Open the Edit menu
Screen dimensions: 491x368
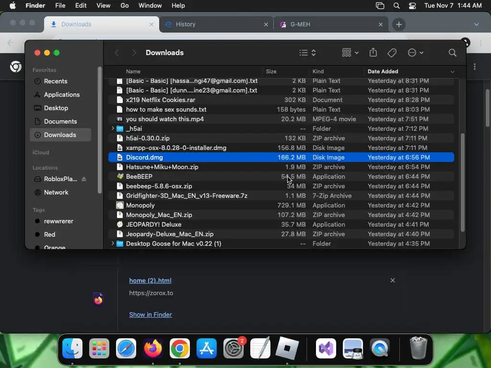pyautogui.click(x=81, y=6)
